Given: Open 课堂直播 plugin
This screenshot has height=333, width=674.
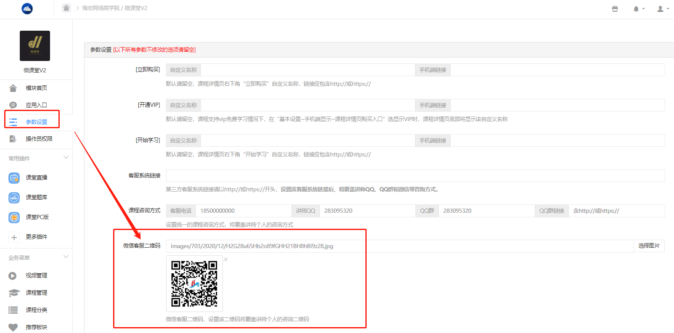Looking at the screenshot, I should [37, 177].
